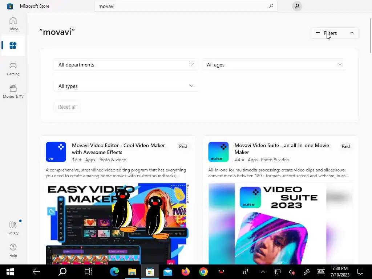
Task: Expand the All types dropdown
Action: (126, 86)
